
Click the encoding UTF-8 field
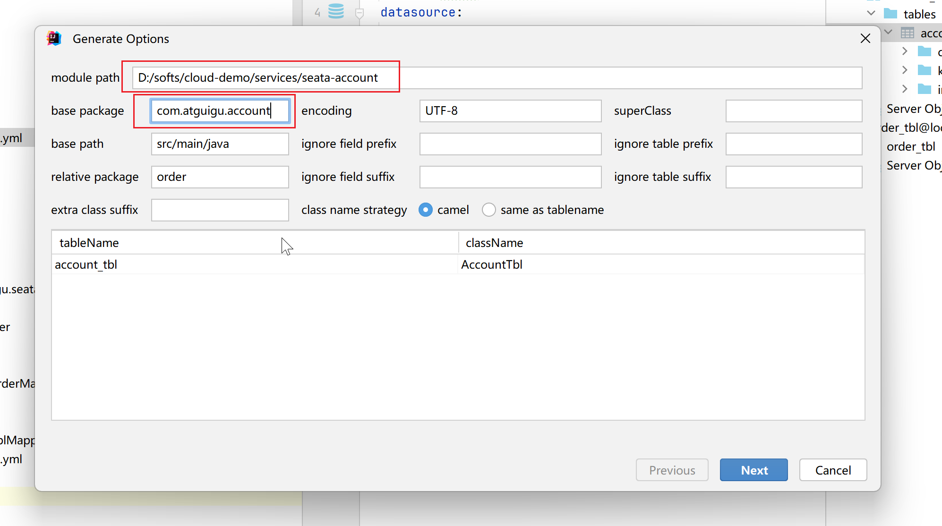click(511, 111)
